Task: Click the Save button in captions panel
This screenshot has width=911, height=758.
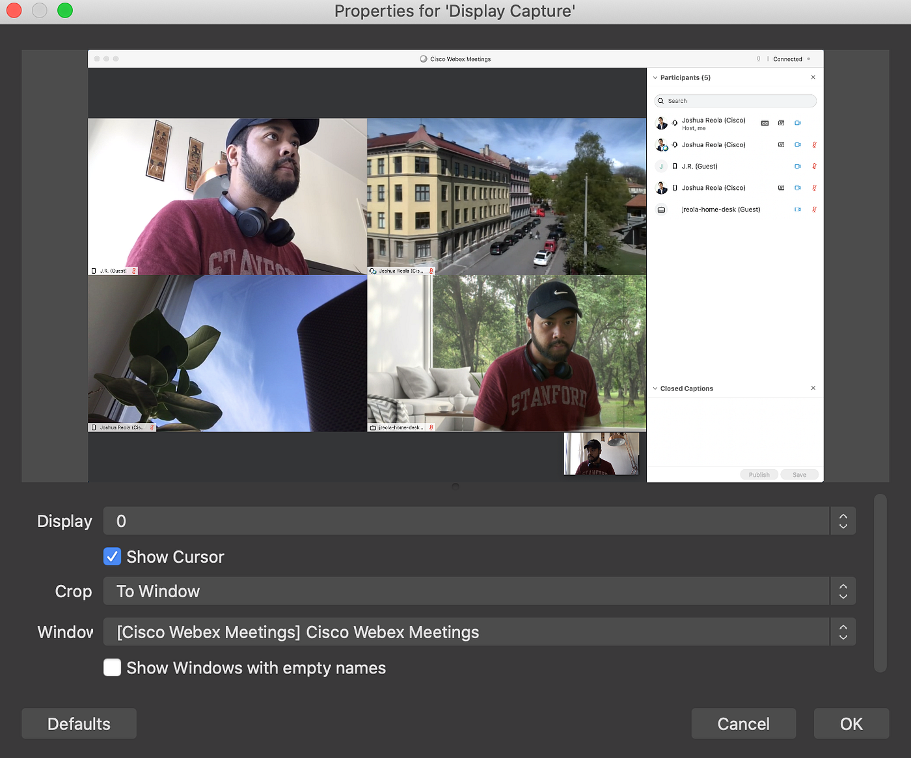Action: click(x=799, y=474)
